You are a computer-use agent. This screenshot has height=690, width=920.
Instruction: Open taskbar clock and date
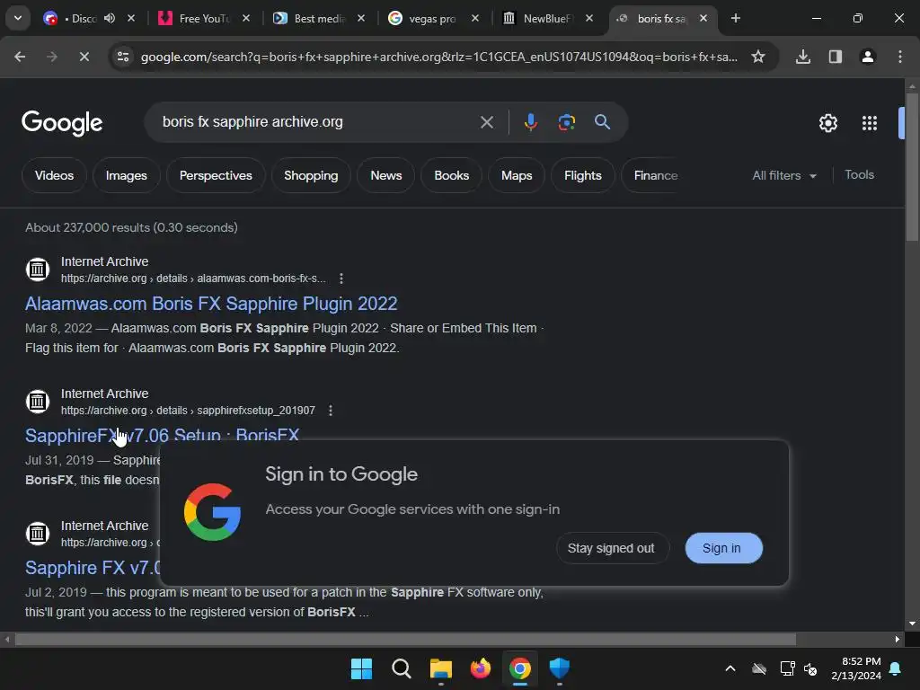click(856, 668)
